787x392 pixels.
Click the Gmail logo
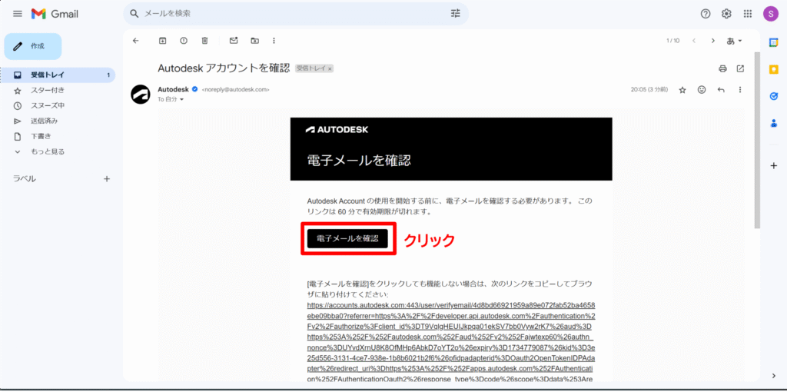point(55,14)
